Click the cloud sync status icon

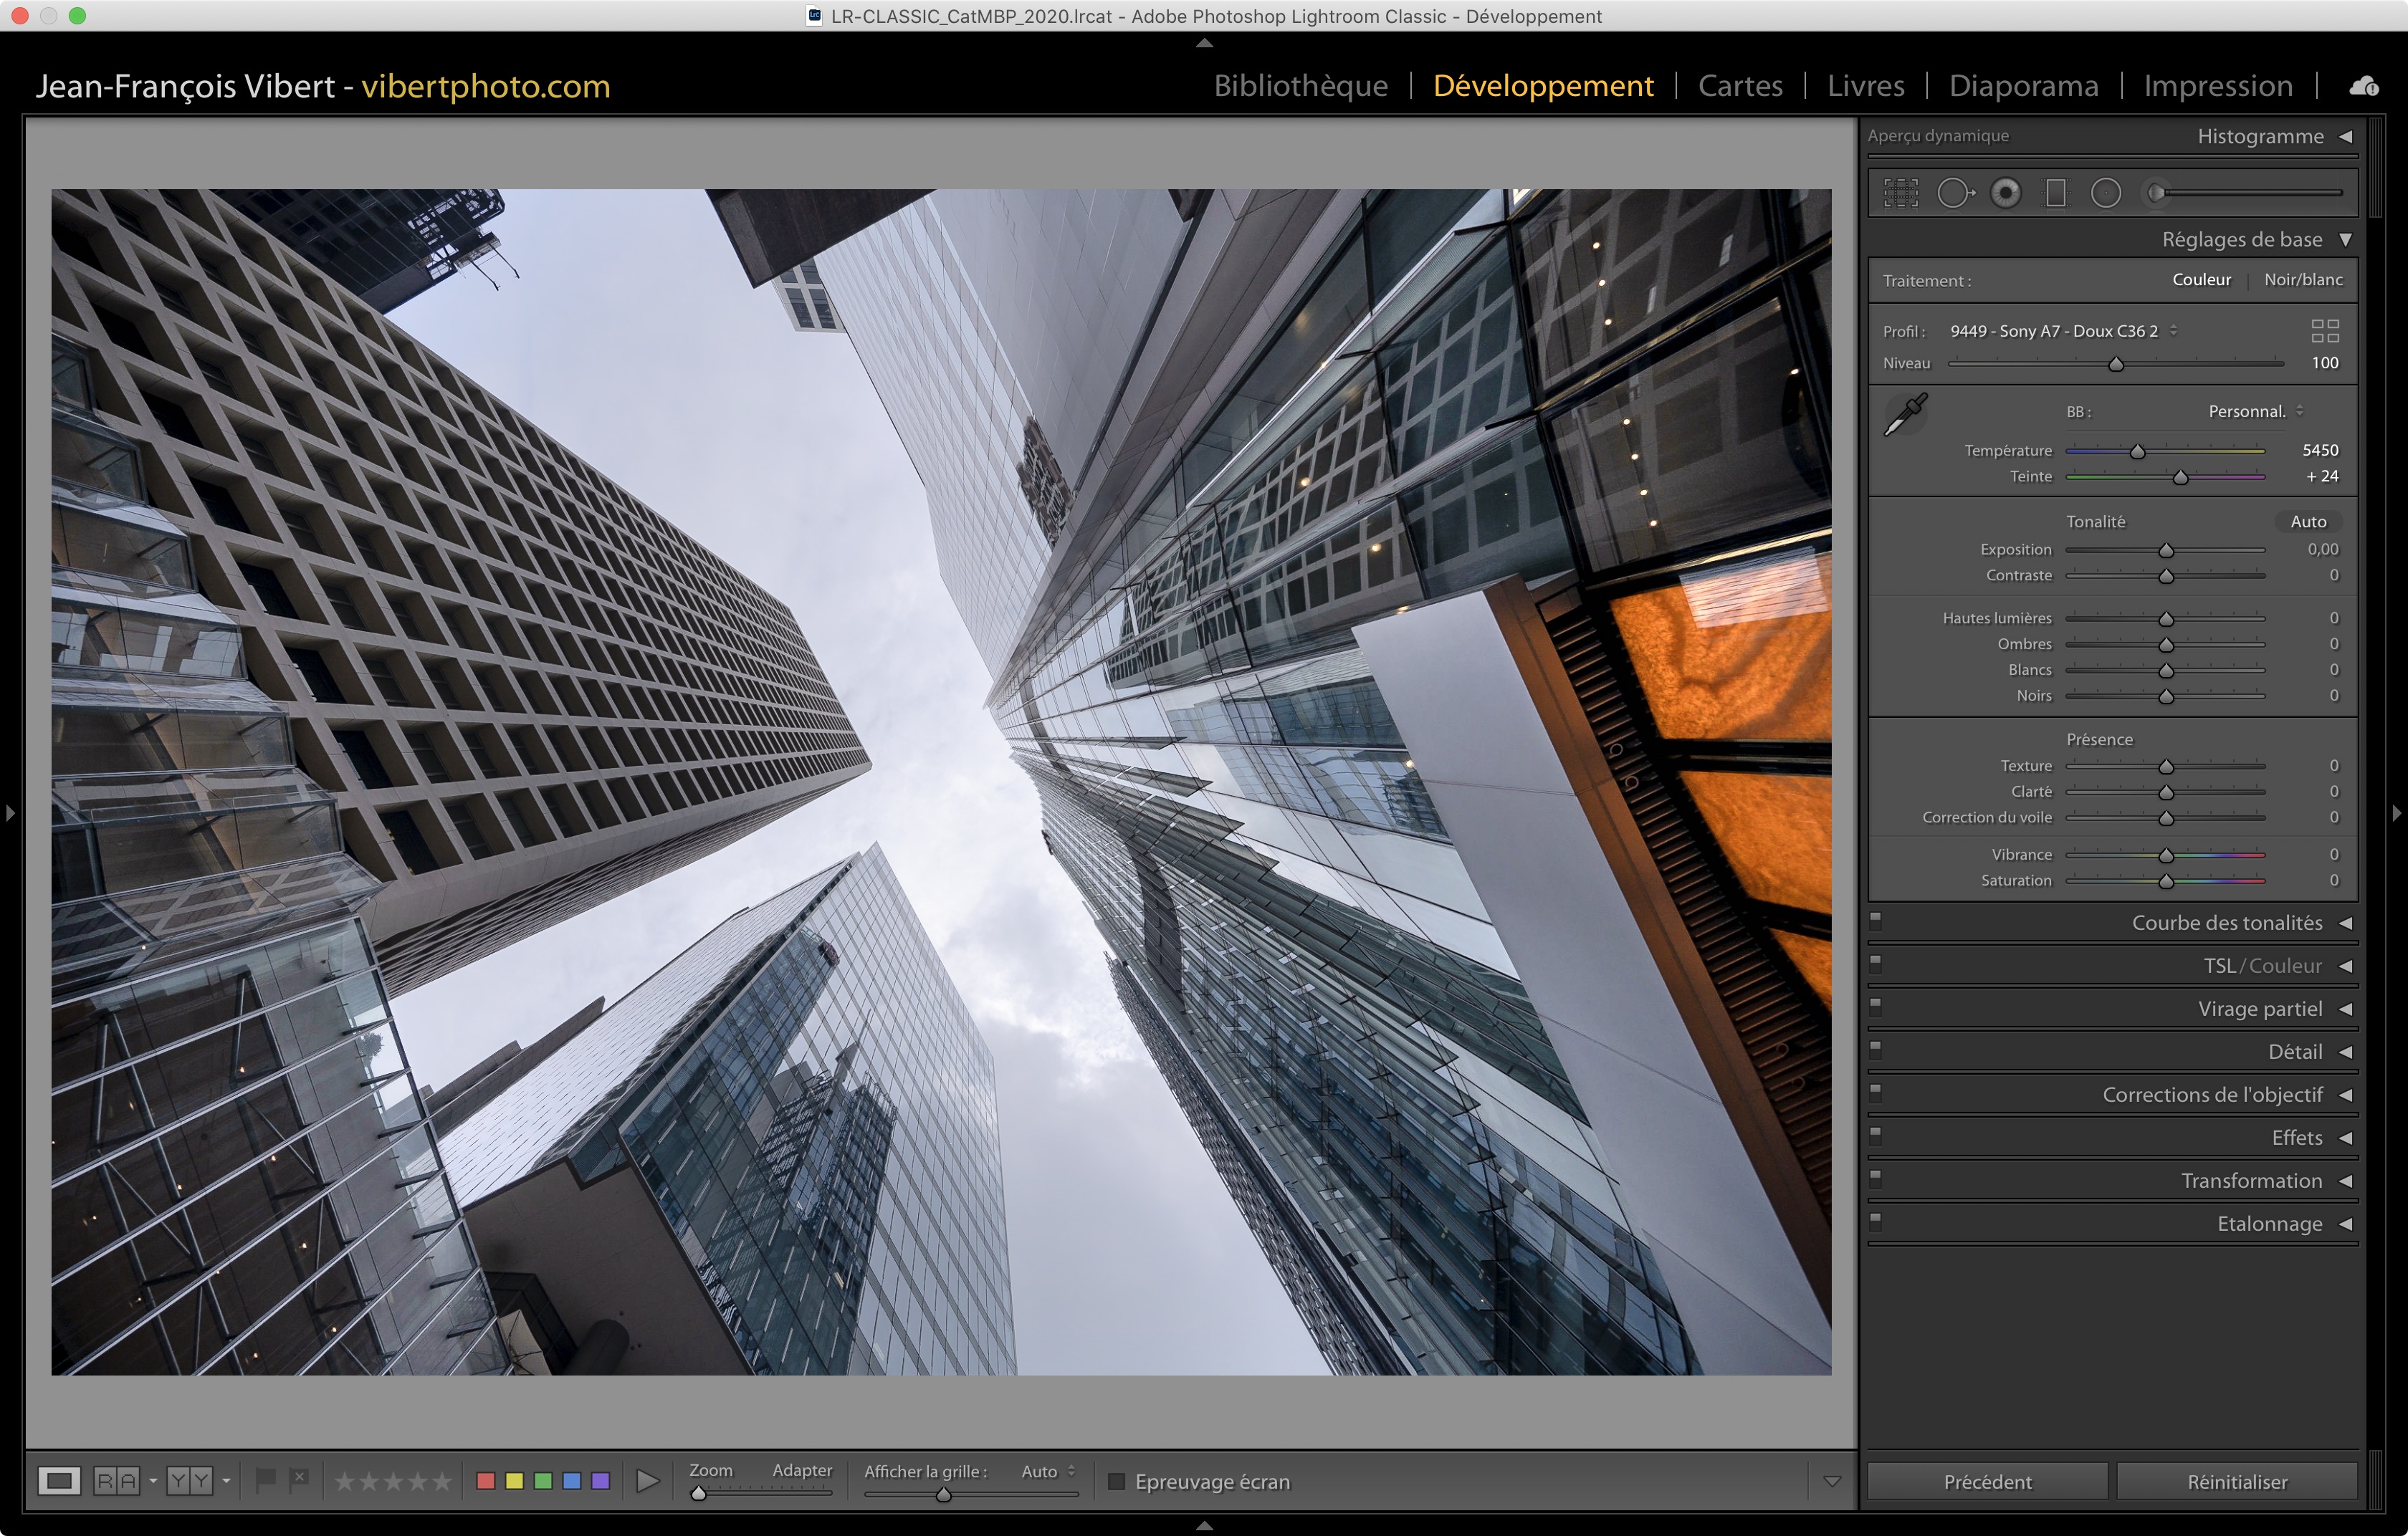[2364, 87]
